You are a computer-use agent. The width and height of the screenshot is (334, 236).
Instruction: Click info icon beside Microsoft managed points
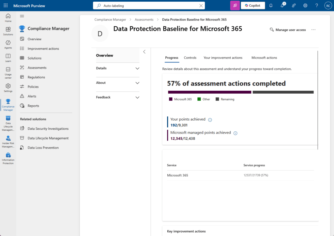pyautogui.click(x=235, y=133)
